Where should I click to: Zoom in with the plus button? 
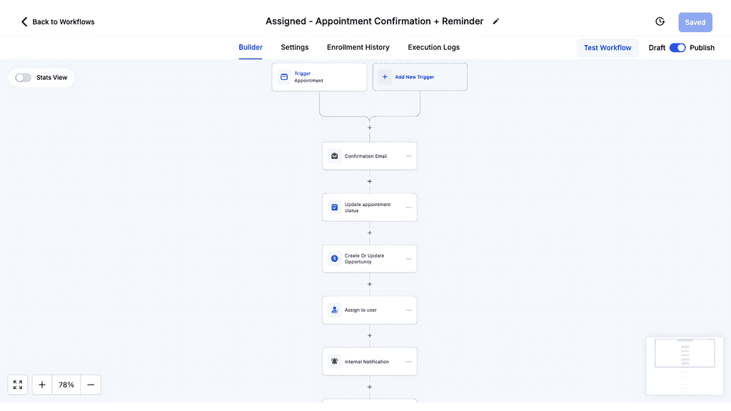point(42,385)
